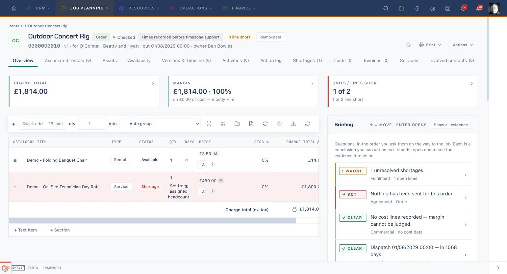Click the download icon in line toolbar
507x274 pixels.
click(294, 124)
